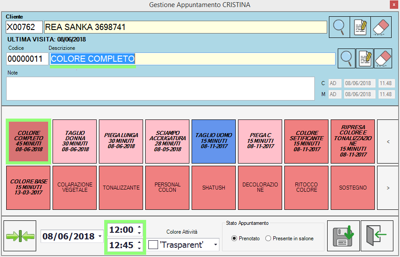Open the service edit notepad icon
Viewport: 400px width, 257px height.
click(x=365, y=59)
